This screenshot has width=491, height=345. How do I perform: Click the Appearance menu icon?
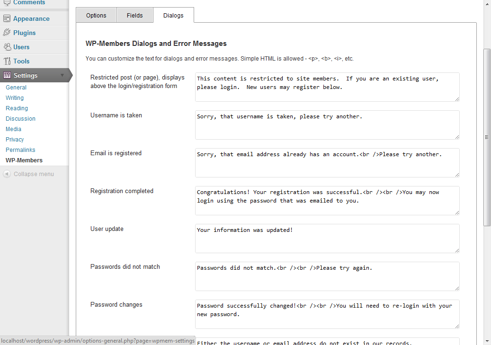coord(7,18)
